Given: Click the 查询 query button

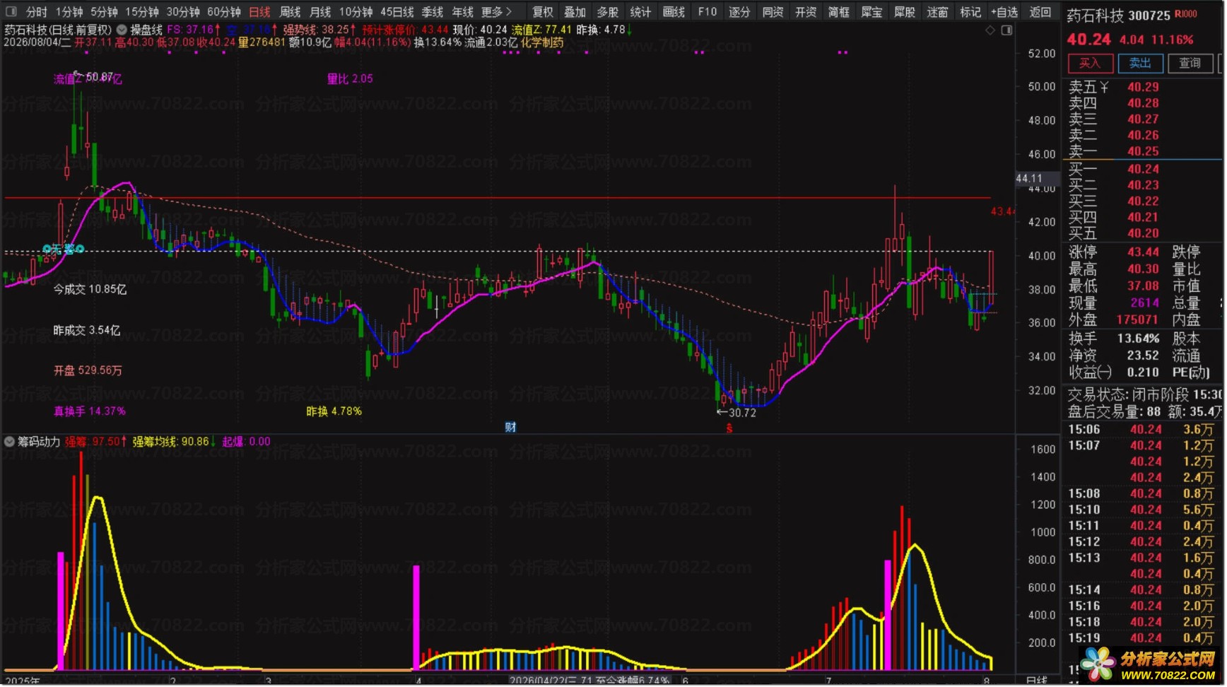Looking at the screenshot, I should tap(1190, 64).
